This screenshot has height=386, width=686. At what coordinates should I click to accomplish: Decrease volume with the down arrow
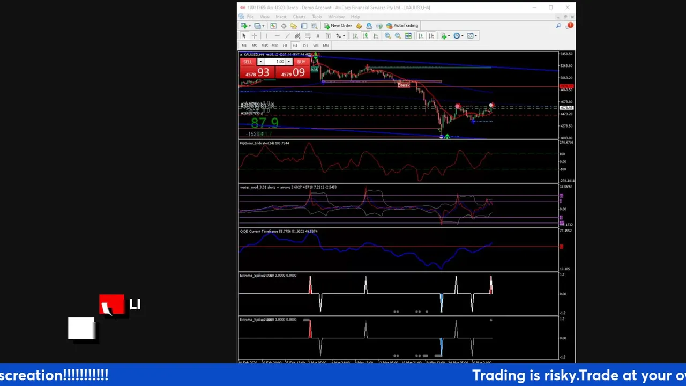pos(260,62)
